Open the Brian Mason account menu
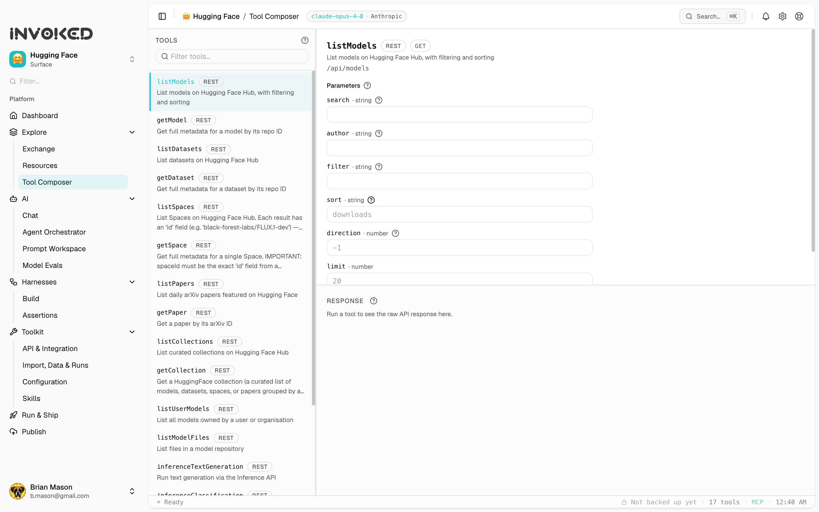 click(x=132, y=491)
